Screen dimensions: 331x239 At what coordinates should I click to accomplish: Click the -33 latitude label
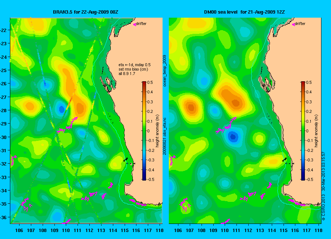4,177
